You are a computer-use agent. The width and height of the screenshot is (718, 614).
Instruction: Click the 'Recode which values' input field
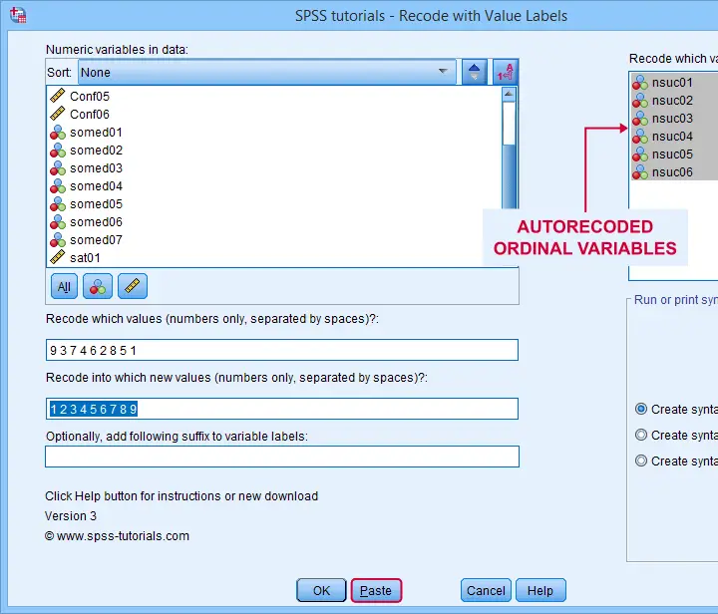pyautogui.click(x=282, y=350)
